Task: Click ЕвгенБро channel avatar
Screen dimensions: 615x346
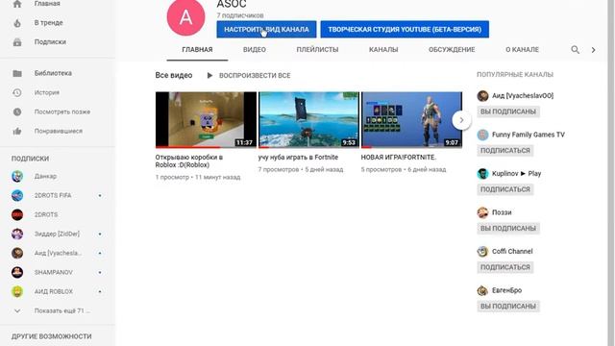Action: (482, 290)
